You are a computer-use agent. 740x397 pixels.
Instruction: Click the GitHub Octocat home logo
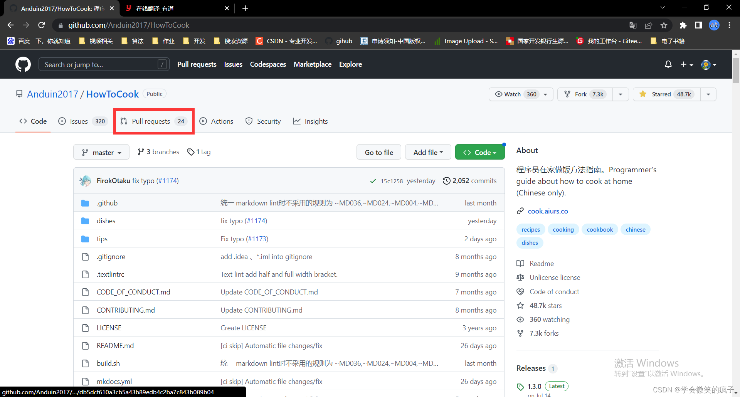(23, 64)
